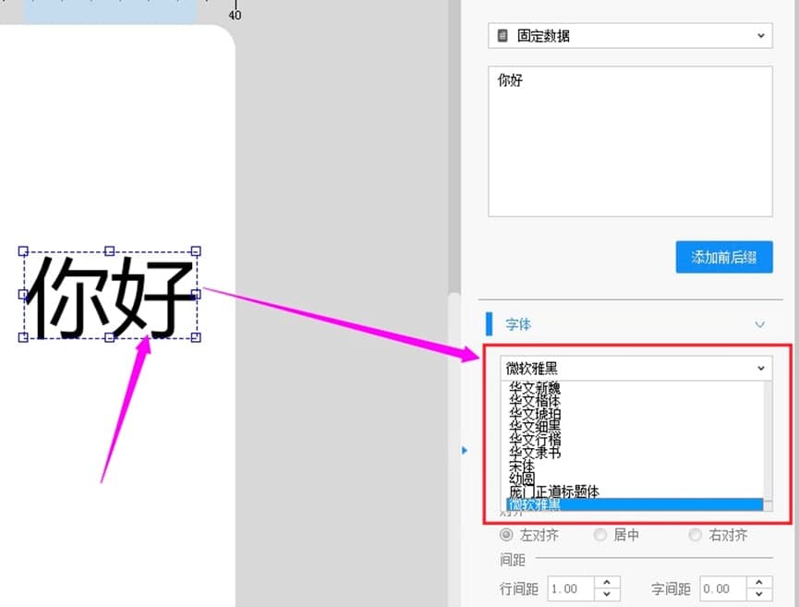Screen dimensions: 799x607
Task: Enable 左对齐 left alignment
Action: coord(506,535)
